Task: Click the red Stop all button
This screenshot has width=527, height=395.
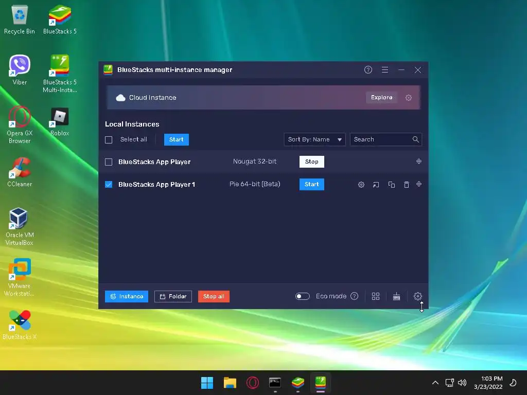Action: (214, 296)
